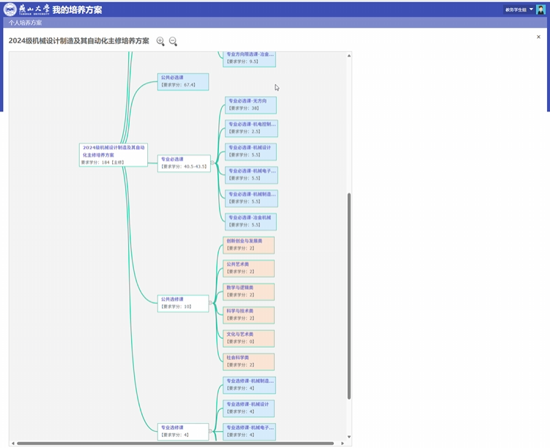Open the 专业必选课-冶金机械 node
This screenshot has width=550, height=448.
[250, 222]
